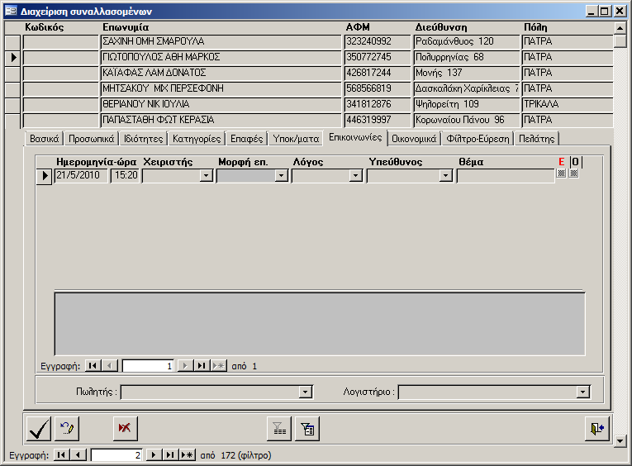Screen dimensions: 632x466
Task: Switch to the Οικονομικά tab
Action: [414, 138]
